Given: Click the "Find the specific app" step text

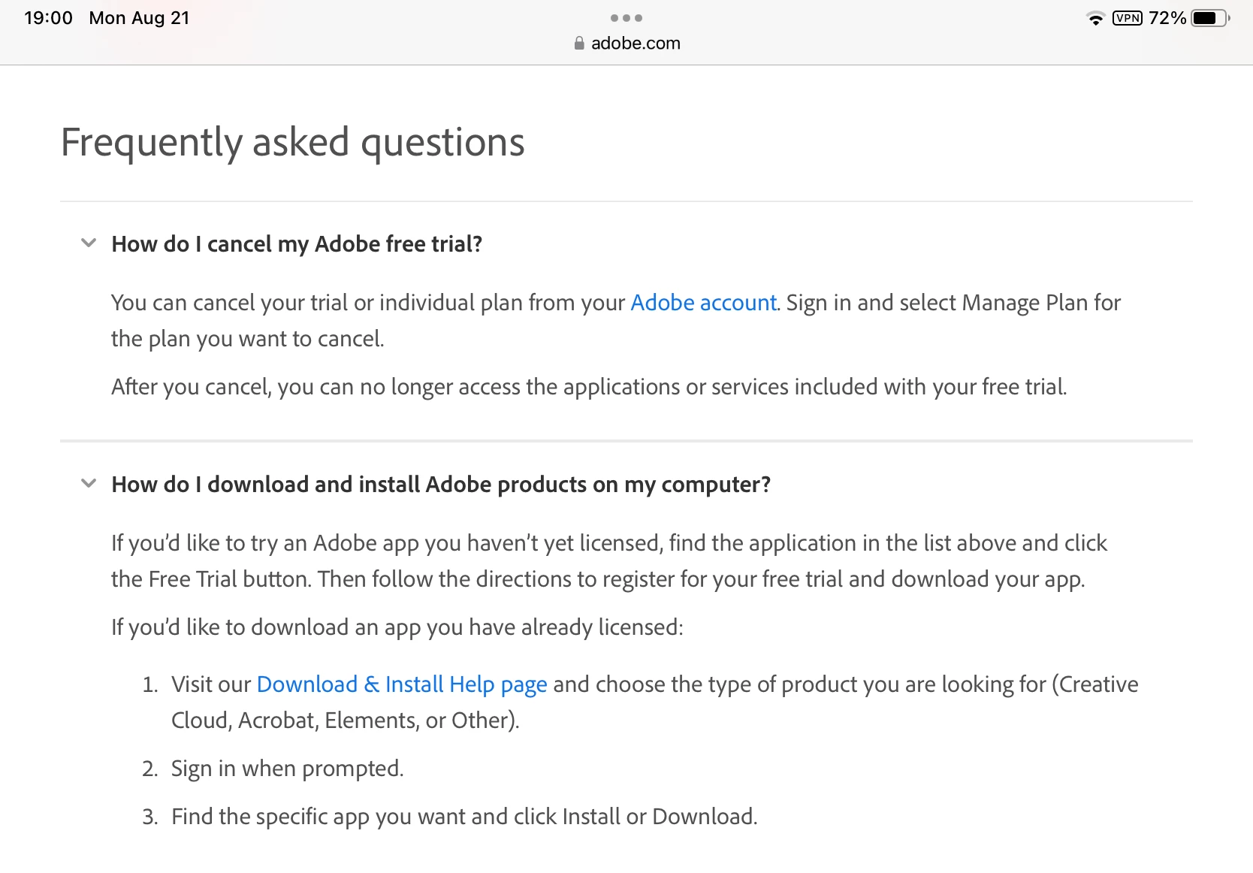Looking at the screenshot, I should pos(463,817).
